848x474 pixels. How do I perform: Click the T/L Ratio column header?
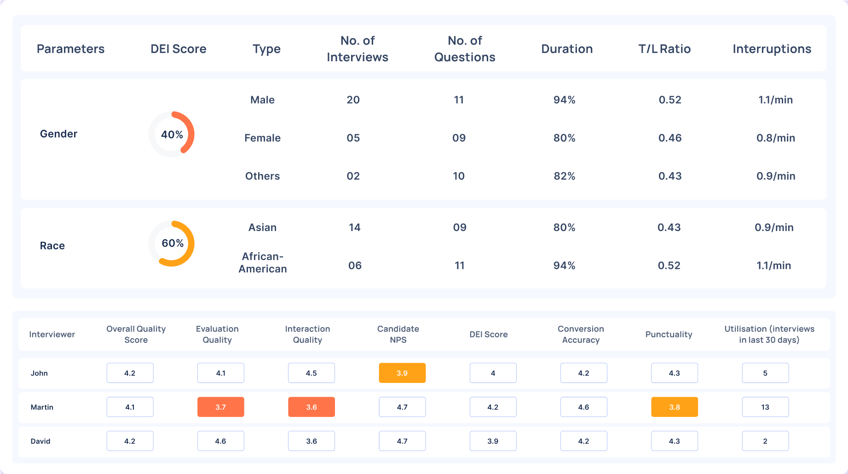point(664,49)
